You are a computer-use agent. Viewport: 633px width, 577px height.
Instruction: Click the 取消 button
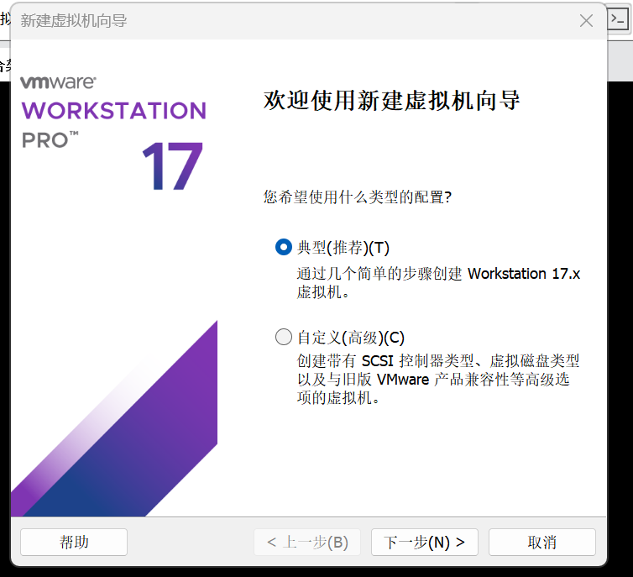541,542
